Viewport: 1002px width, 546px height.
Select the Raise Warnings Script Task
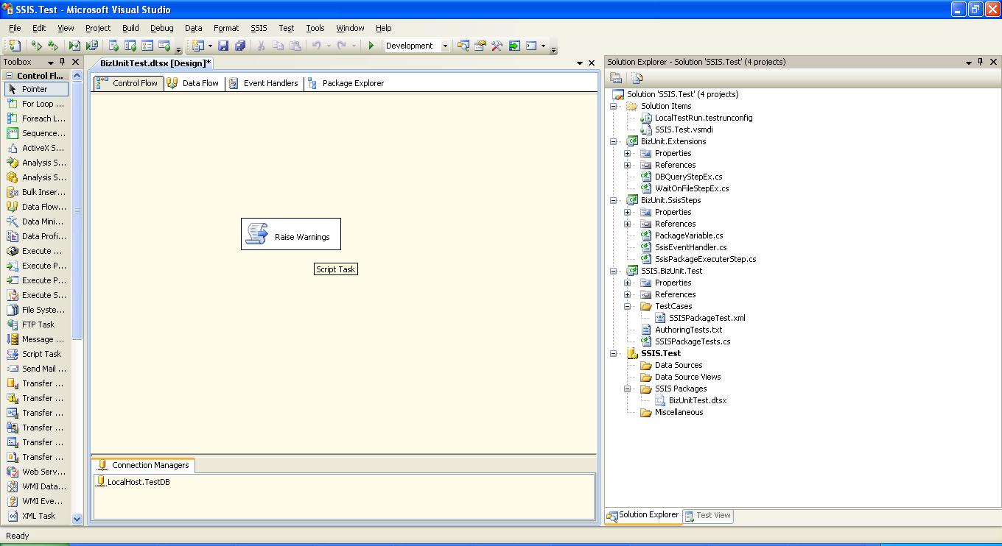tap(290, 233)
